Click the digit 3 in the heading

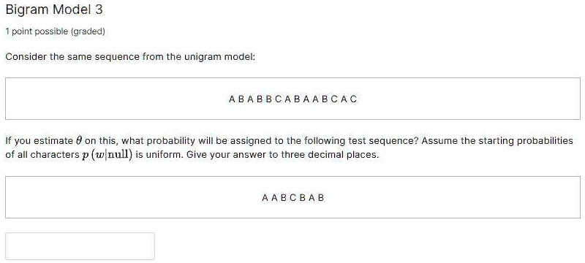point(99,9)
